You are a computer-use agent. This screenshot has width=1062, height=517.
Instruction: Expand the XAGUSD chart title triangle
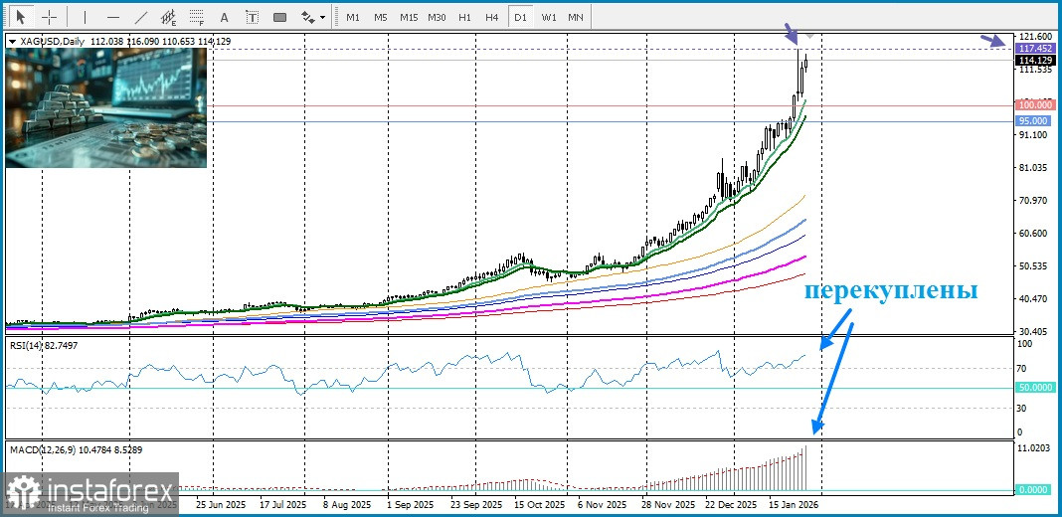11,42
